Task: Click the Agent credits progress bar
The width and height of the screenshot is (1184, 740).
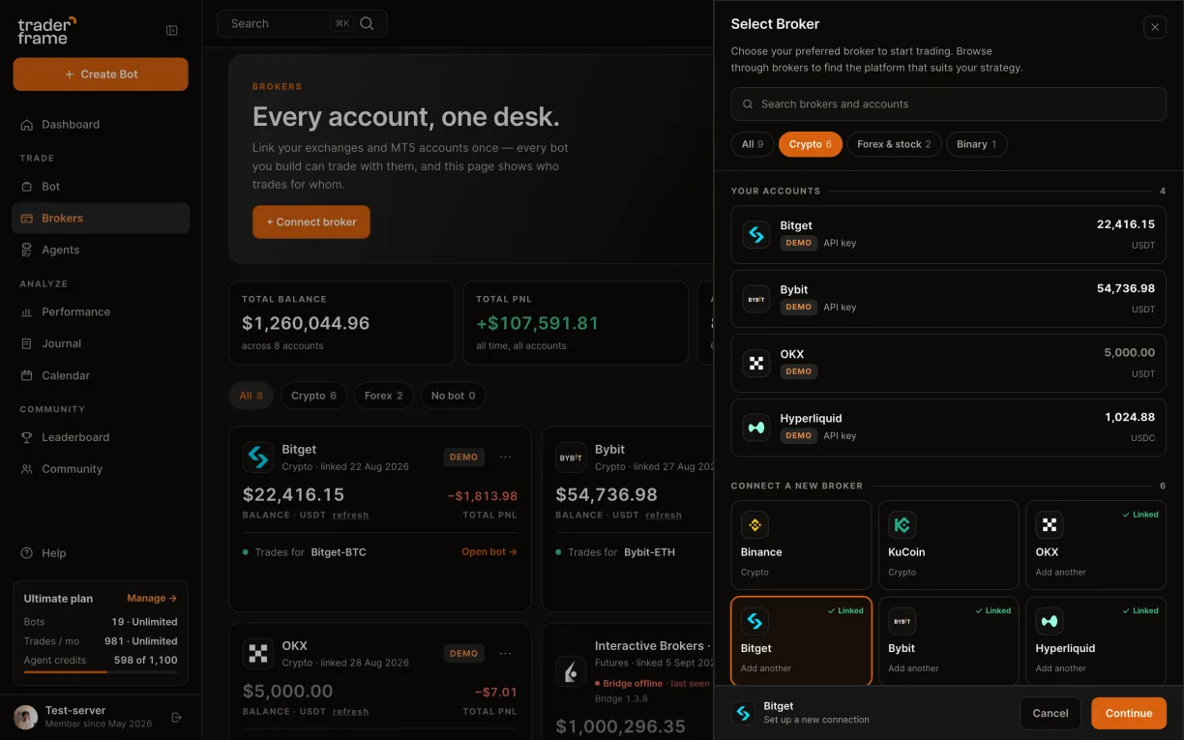Action: pos(101,671)
